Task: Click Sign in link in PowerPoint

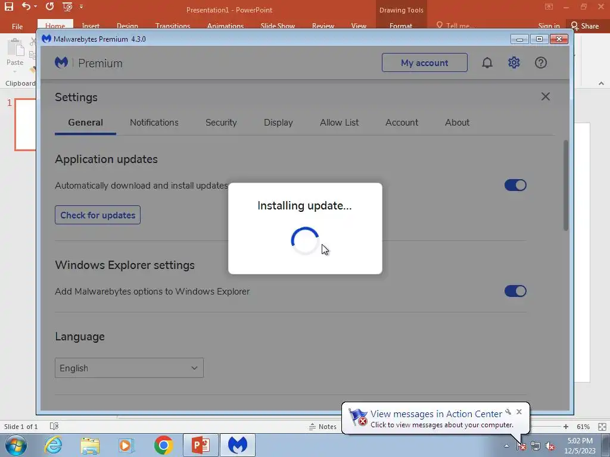Action: pos(549,26)
